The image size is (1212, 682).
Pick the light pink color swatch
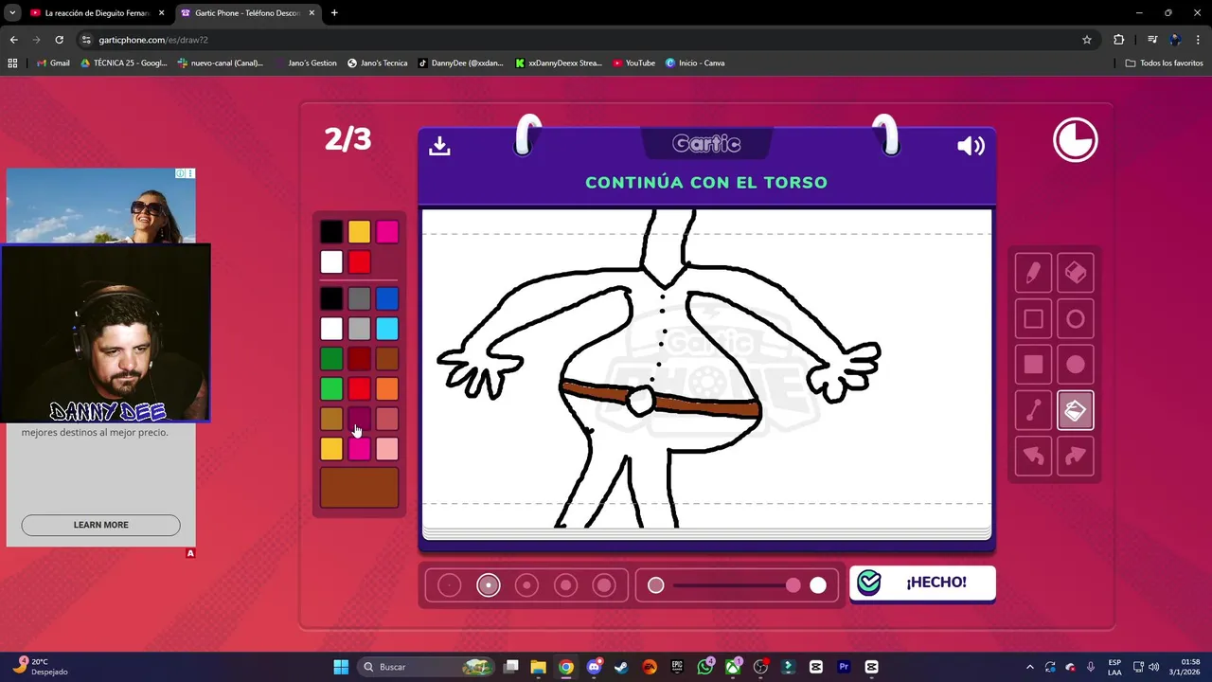[x=387, y=449]
